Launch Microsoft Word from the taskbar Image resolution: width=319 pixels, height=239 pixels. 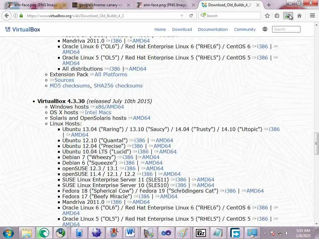(131, 233)
